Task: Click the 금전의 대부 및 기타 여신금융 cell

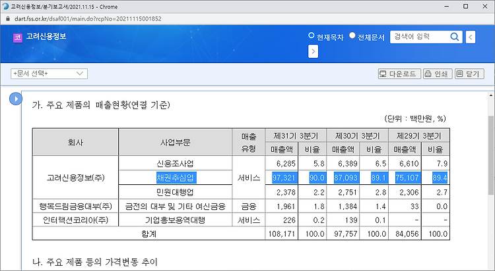Action: 175,207
